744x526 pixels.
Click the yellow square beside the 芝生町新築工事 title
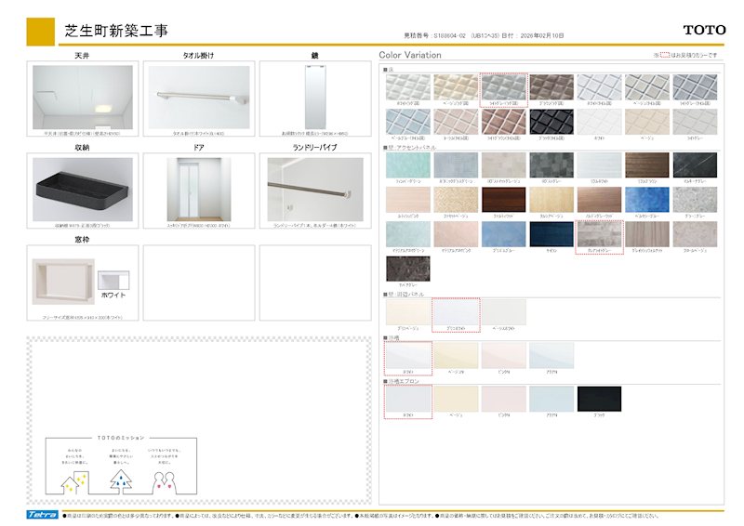(x=40, y=32)
